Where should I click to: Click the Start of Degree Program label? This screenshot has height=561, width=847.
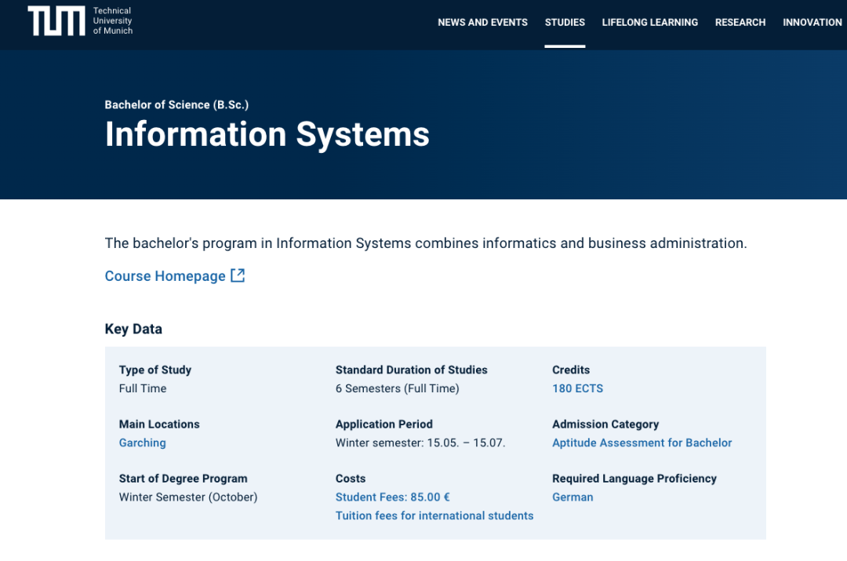click(x=183, y=479)
